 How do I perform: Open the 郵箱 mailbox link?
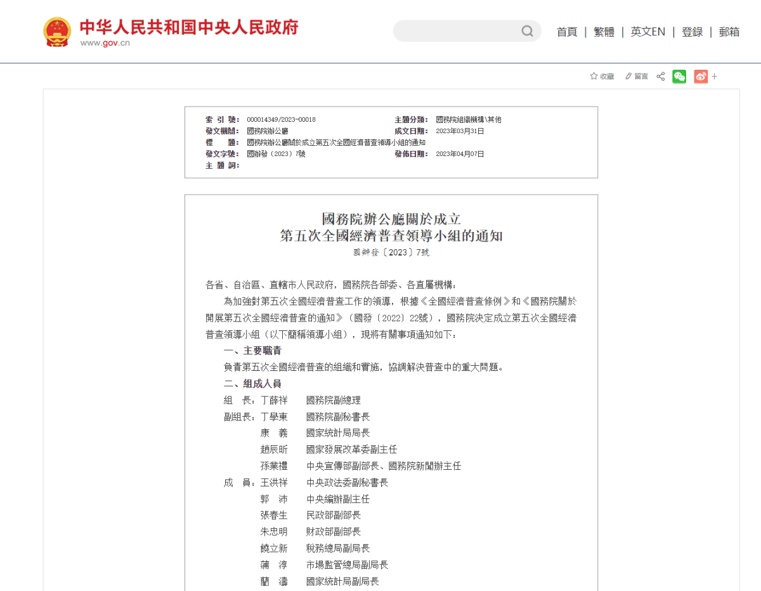pos(729,32)
